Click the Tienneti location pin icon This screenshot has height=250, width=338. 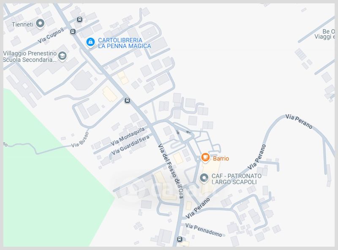40,24
